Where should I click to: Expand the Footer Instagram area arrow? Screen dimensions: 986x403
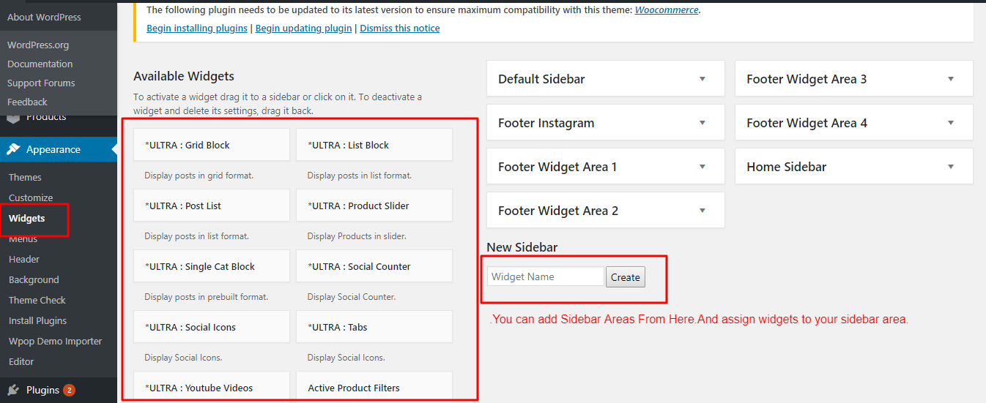point(702,123)
